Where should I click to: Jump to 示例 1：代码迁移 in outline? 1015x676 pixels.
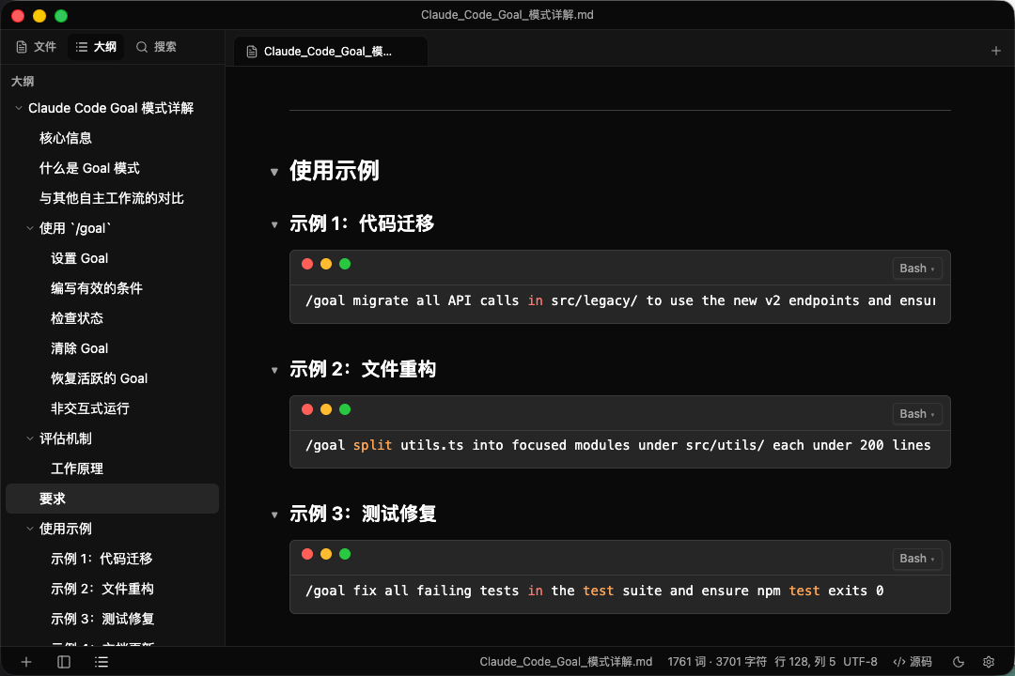coord(101,559)
